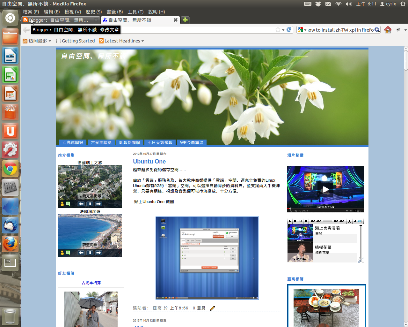408x327 pixels.
Task: Open the 工具 (T) menu
Action: tap(135, 12)
